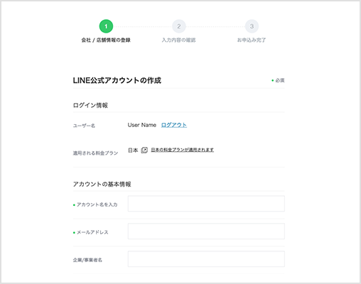
Task: Click the external link icon beside 日本
Action: tap(144, 150)
